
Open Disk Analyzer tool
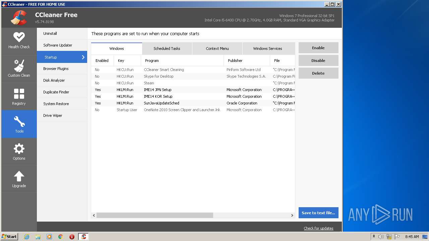point(62,80)
